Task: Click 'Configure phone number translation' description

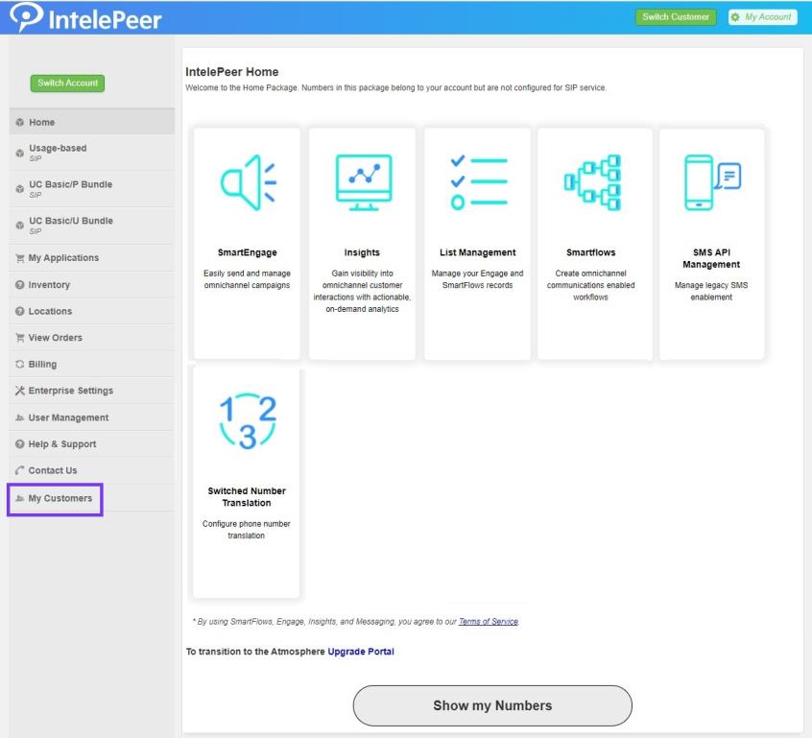Action: tap(247, 530)
